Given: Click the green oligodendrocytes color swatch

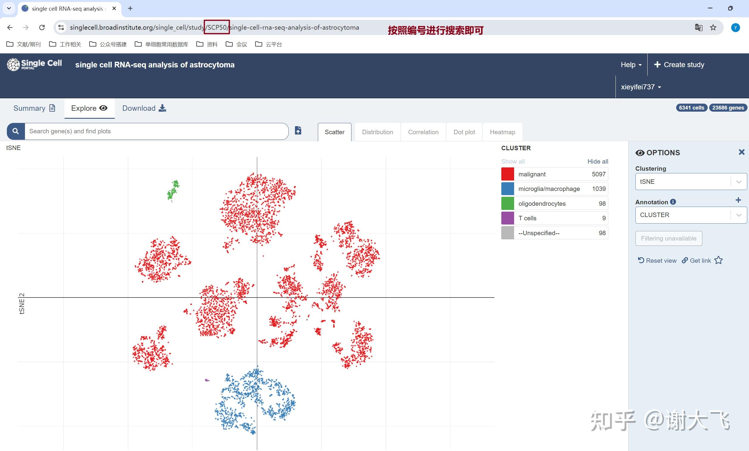Looking at the screenshot, I should pyautogui.click(x=507, y=203).
